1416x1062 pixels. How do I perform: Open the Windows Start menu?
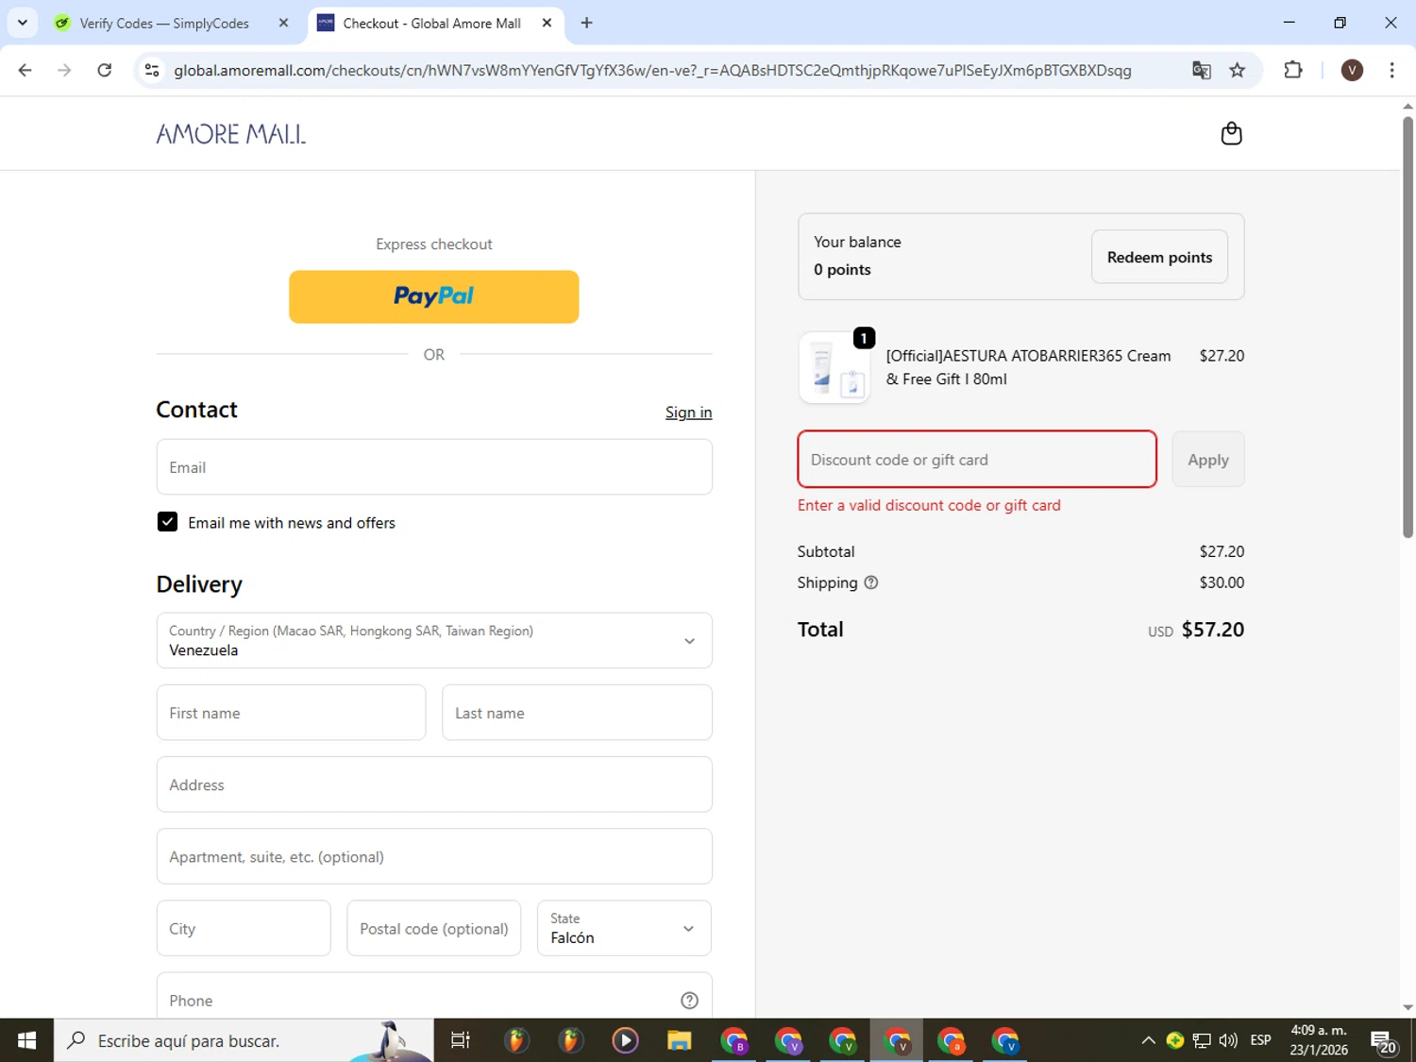(26, 1040)
